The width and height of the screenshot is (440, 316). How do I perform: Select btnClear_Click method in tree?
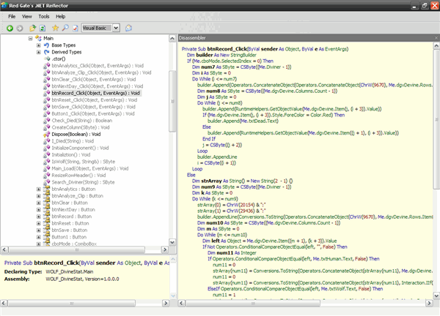point(94,80)
